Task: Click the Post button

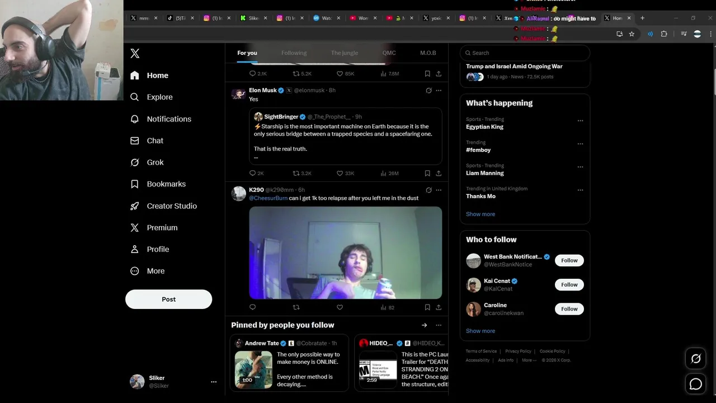Action: pos(168,299)
